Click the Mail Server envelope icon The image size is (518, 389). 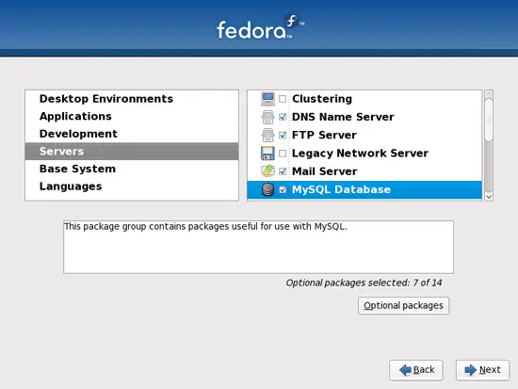tap(267, 171)
